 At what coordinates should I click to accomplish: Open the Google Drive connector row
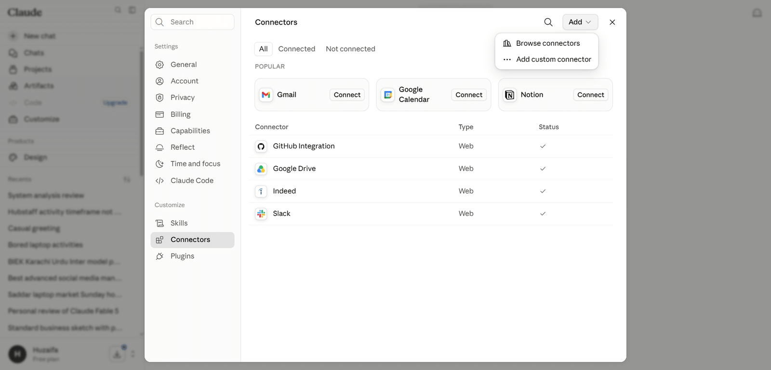pyautogui.click(x=431, y=169)
